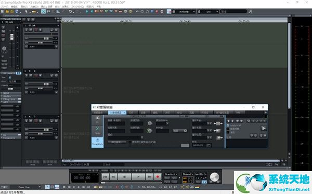This screenshot has height=194, width=312.
Task: Open the Standard dropdown in transport
Action: (171, 174)
